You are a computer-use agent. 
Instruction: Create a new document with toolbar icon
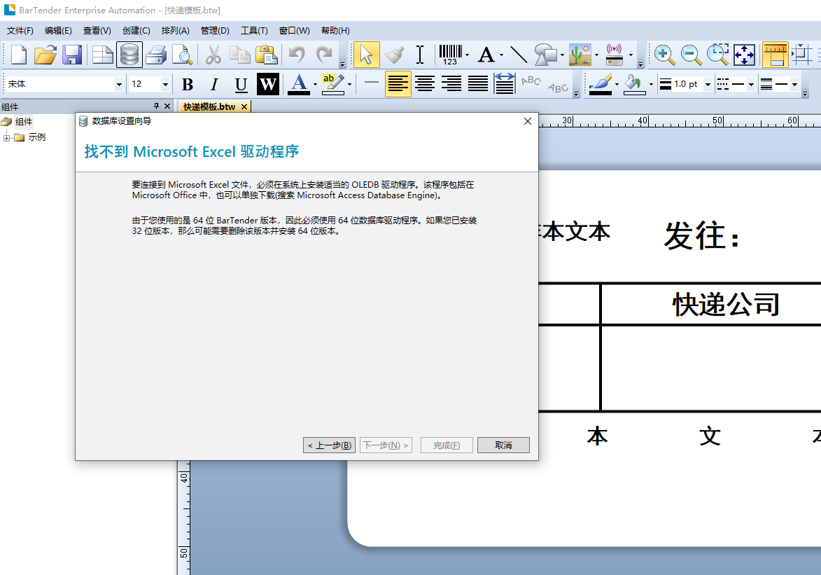pos(19,55)
